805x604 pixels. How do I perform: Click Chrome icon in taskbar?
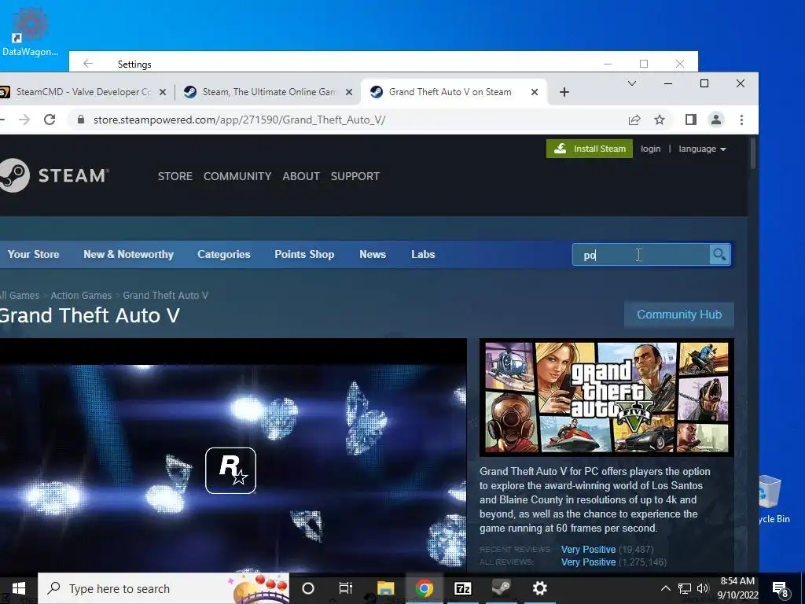click(424, 588)
